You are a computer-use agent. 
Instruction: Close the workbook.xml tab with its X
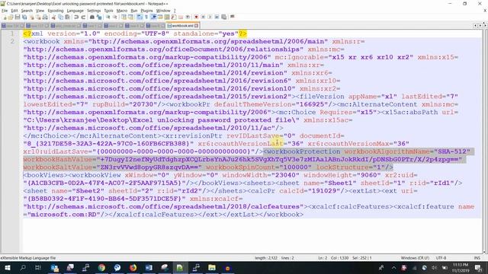click(x=197, y=25)
